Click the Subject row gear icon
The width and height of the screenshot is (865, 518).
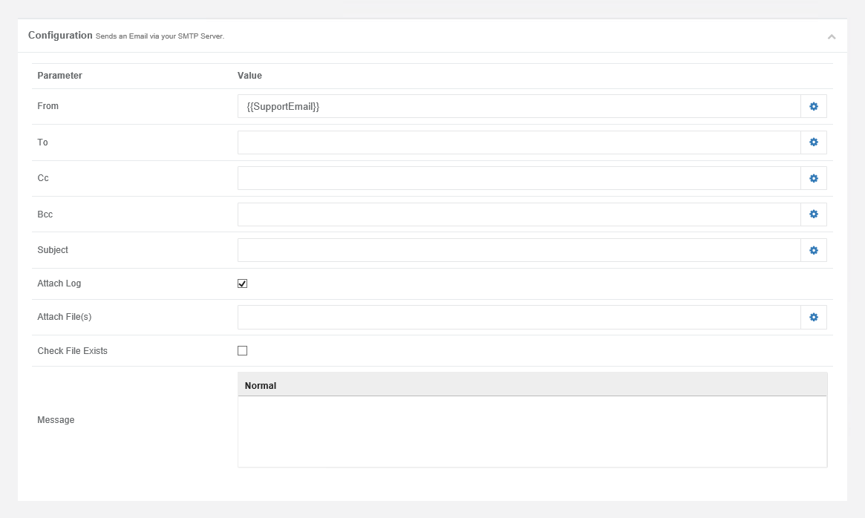coord(814,250)
